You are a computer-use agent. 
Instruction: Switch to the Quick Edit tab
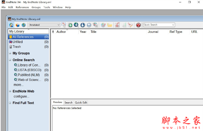81,103
